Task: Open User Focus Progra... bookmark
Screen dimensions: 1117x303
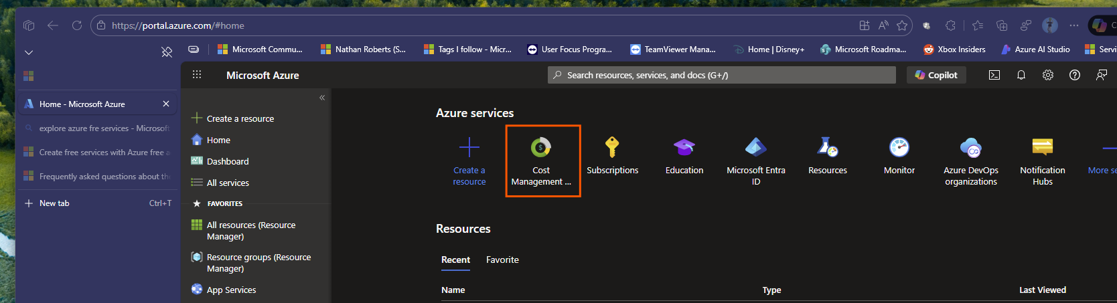Action: [x=570, y=49]
